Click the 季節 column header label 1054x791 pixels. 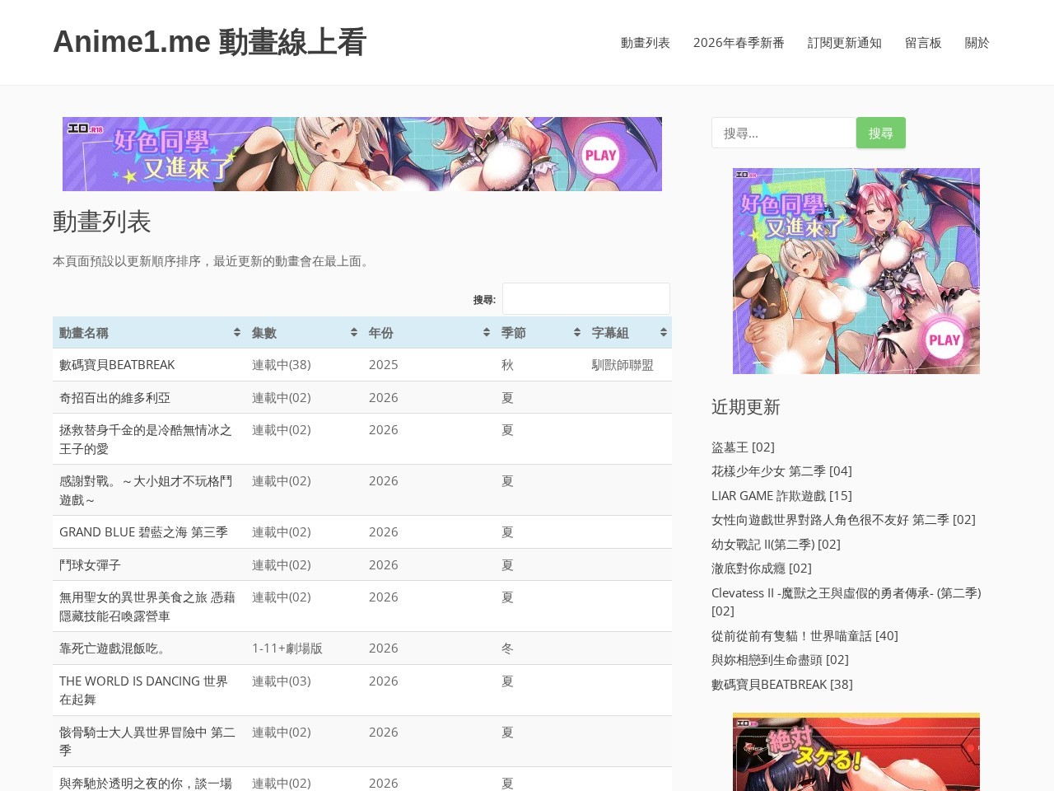click(514, 333)
